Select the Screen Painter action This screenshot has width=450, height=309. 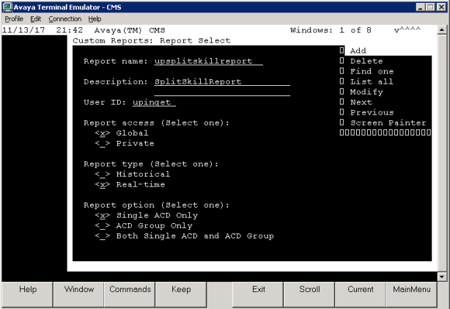[388, 123]
